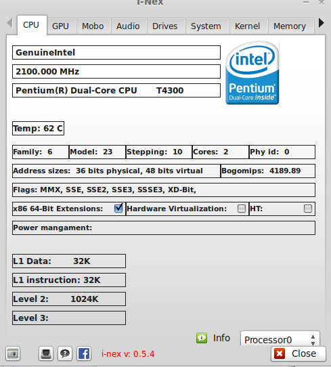Click the Flags: MMX, SSE field
331x367 pixels.
coord(164,190)
